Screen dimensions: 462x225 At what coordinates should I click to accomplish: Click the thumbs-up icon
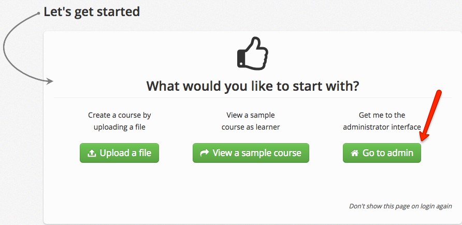click(x=252, y=52)
